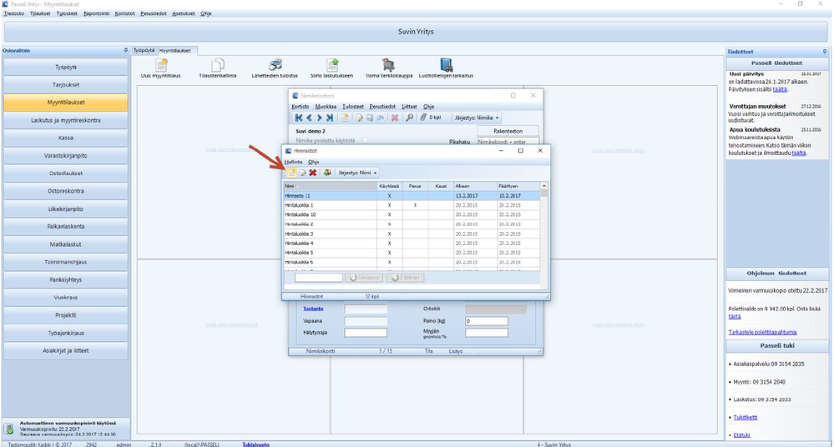This screenshot has height=447, width=834.
Task: Click the delete cross in Nimikekortisto toolbar
Action: point(395,118)
